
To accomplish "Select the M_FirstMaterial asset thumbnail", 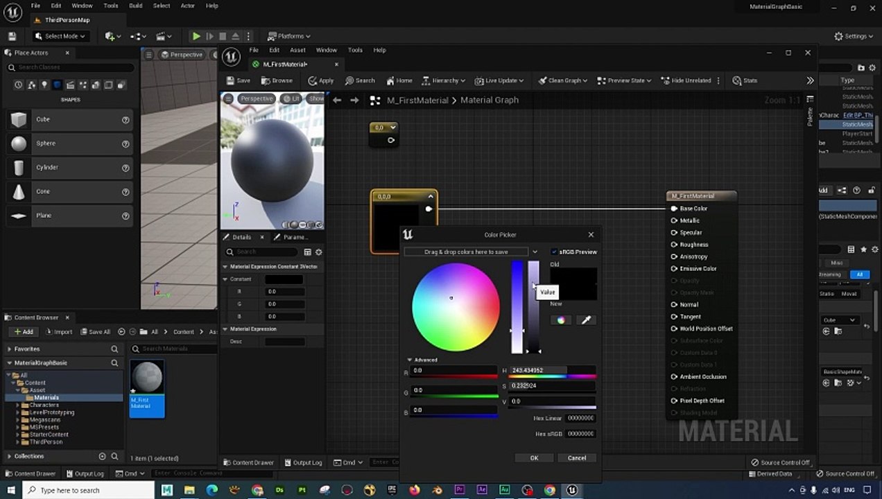I will [x=147, y=388].
